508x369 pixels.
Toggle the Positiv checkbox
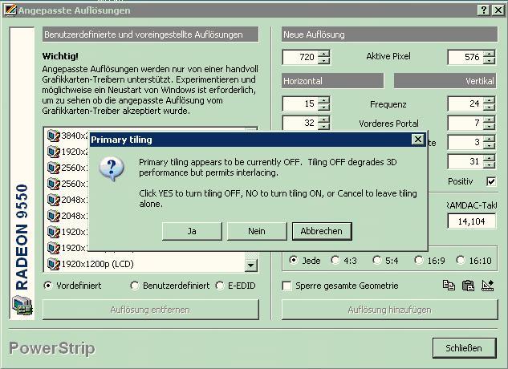(491, 181)
